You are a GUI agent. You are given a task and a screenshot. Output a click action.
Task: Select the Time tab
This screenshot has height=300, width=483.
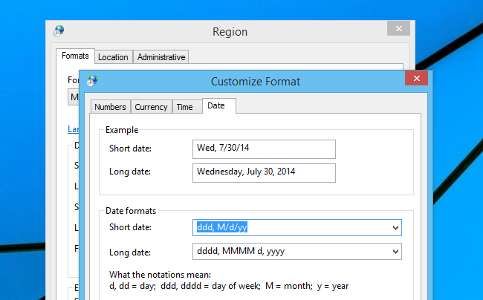click(184, 107)
